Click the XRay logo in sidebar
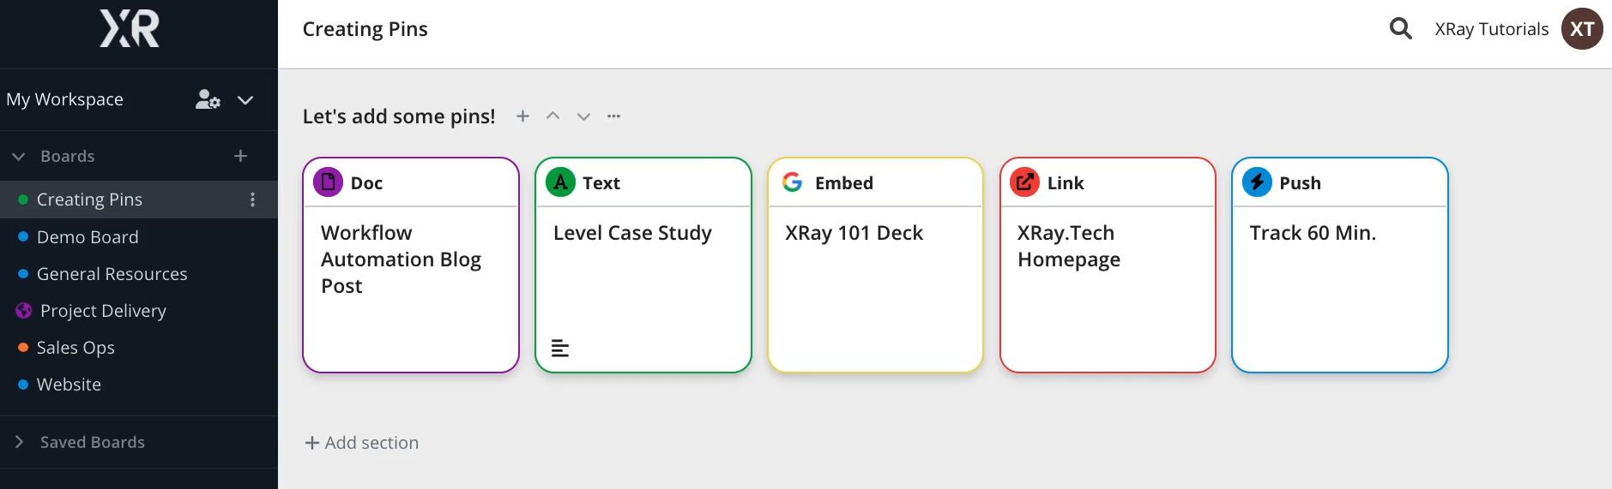This screenshot has height=489, width=1612. pyautogui.click(x=130, y=29)
